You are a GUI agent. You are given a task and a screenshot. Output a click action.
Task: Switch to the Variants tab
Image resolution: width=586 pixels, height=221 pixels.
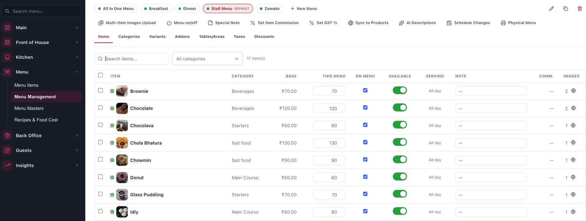point(157,37)
